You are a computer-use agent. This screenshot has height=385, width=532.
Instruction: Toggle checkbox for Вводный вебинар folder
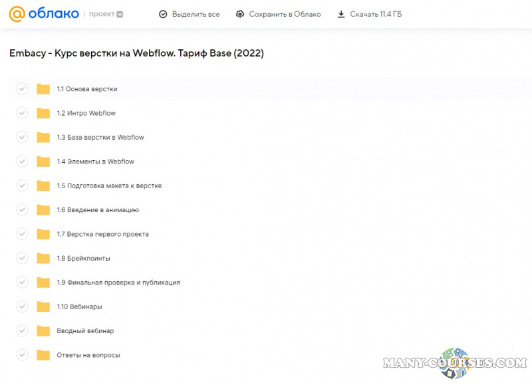(22, 330)
